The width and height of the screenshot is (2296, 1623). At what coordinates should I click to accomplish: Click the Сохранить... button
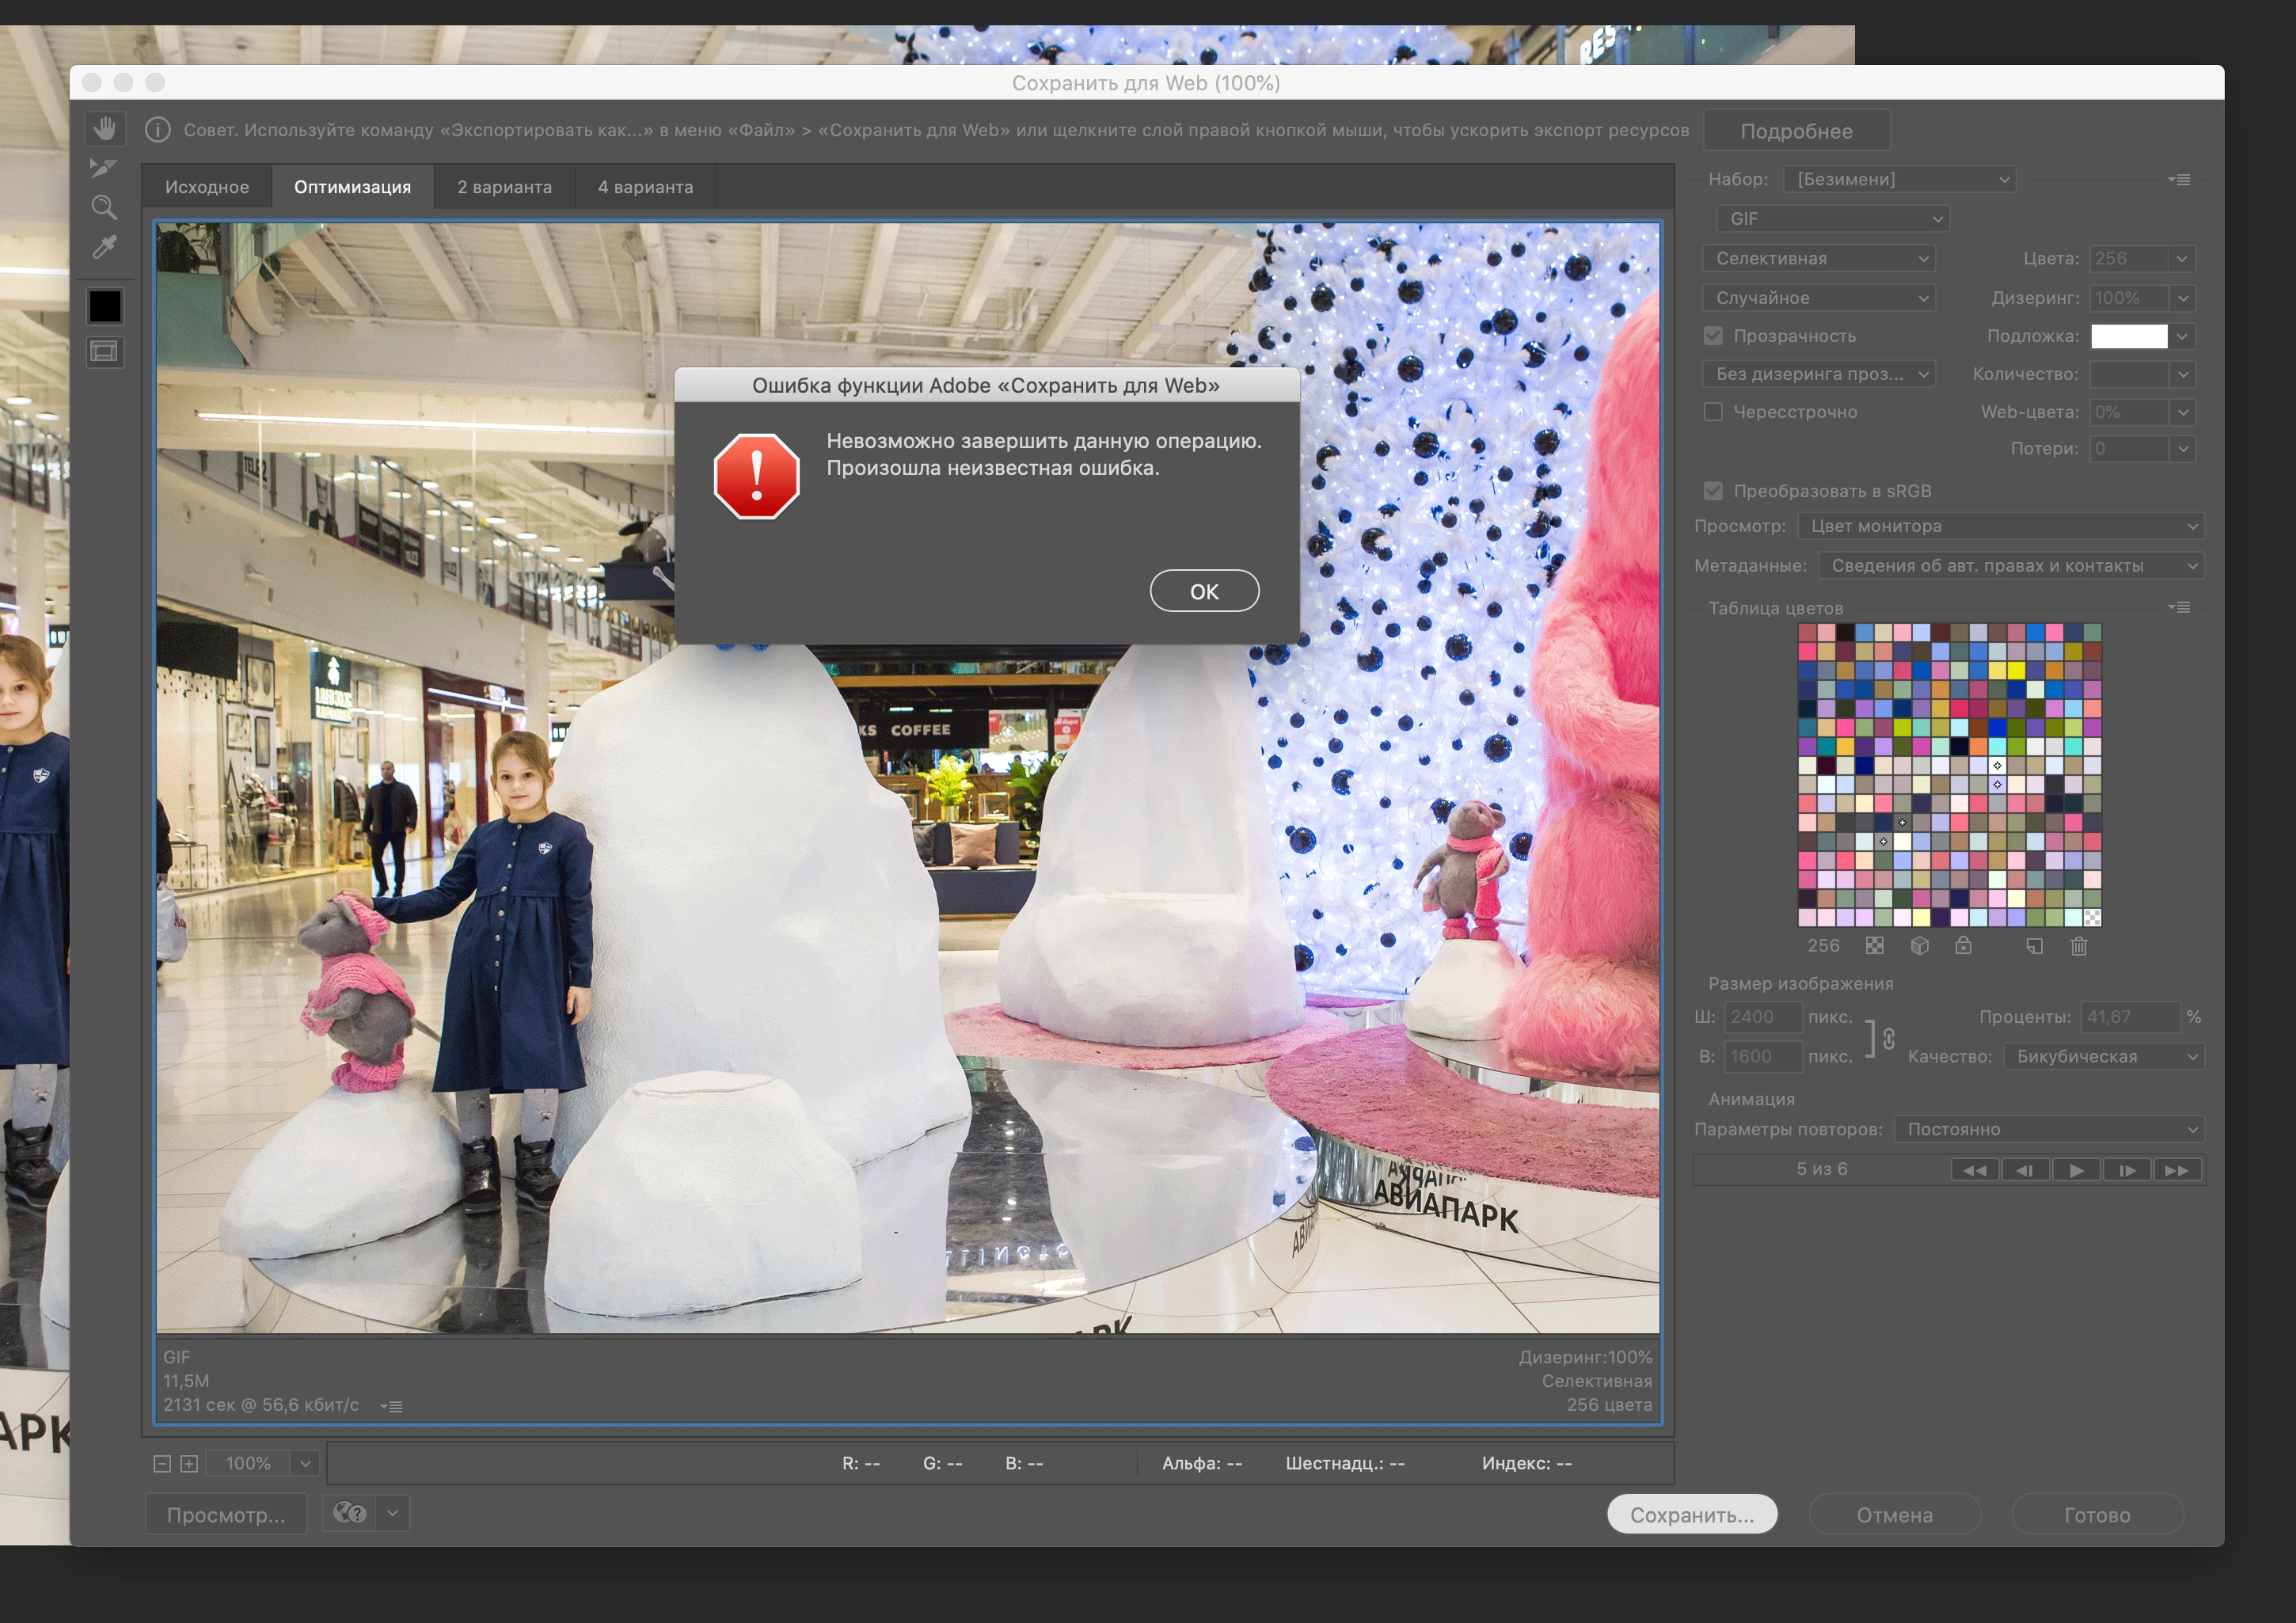[x=1691, y=1515]
